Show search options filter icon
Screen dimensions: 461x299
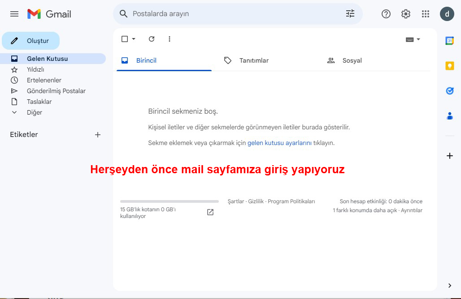tap(350, 14)
